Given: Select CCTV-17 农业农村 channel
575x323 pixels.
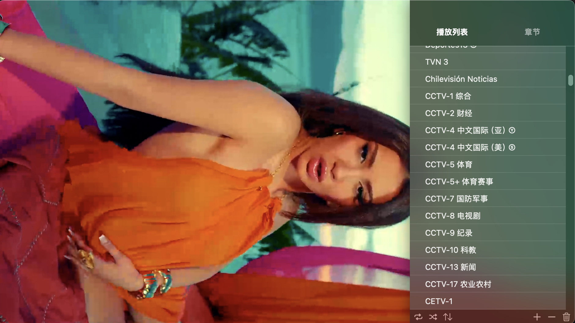Looking at the screenshot, I should tap(488, 284).
